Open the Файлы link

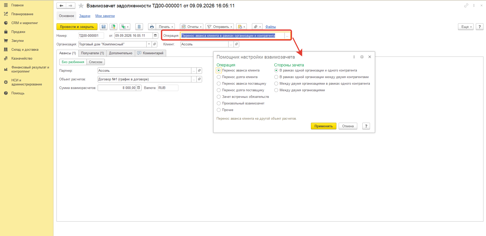[x=270, y=27]
